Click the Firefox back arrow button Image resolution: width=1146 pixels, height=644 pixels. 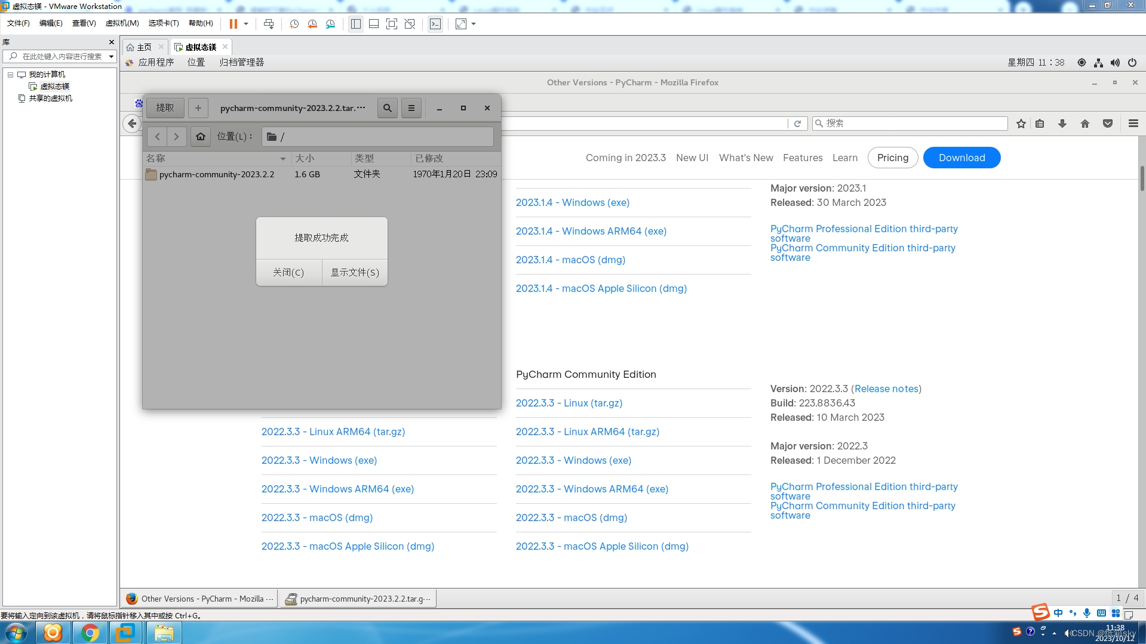tap(132, 124)
